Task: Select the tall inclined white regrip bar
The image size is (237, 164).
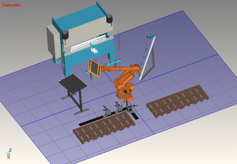Action: point(148,58)
